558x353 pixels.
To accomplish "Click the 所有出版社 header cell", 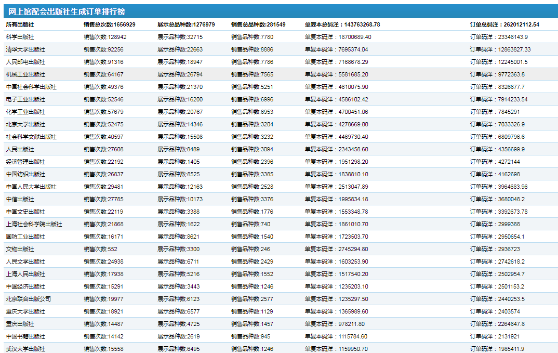I will (20, 24).
